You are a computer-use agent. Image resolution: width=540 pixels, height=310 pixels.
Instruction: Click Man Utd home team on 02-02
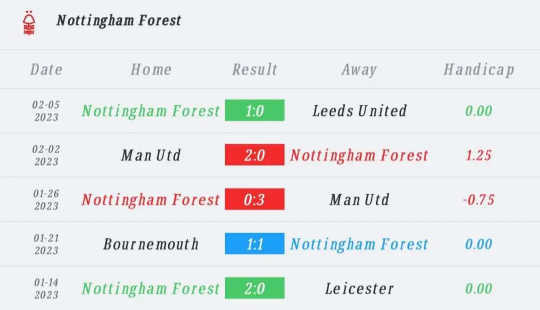[x=151, y=155]
